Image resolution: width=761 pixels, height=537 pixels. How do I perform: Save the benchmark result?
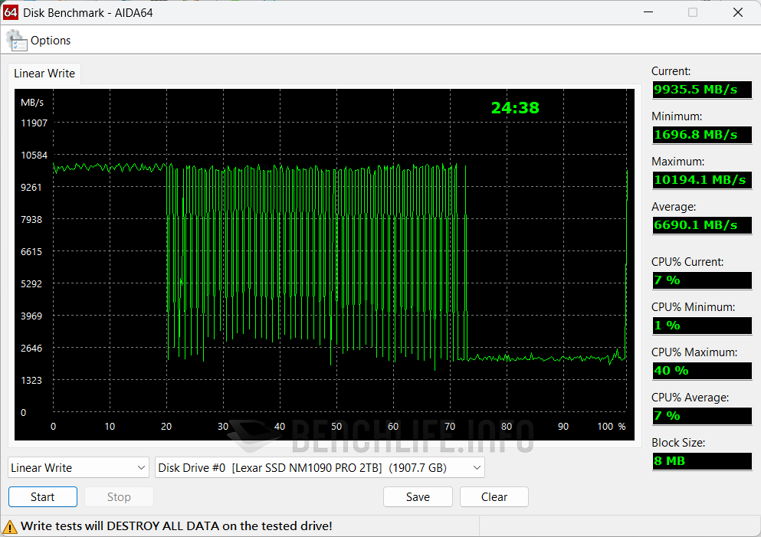[418, 497]
